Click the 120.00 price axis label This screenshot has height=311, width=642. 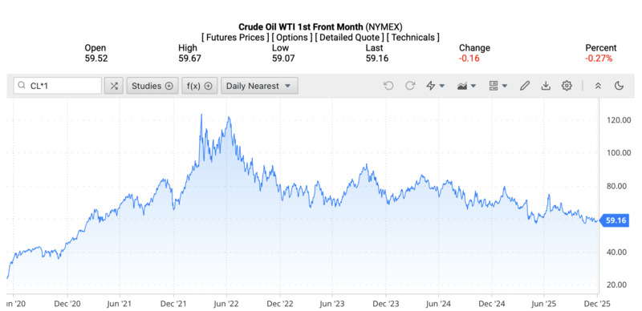click(x=618, y=120)
